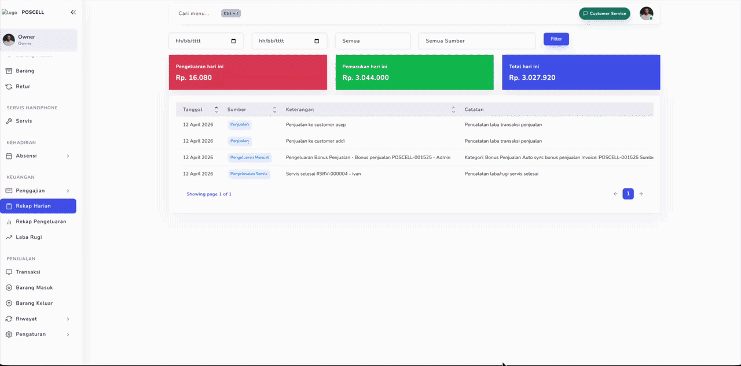Image resolution: width=741 pixels, height=366 pixels.
Task: Open Rekap Pengeluaran menu item
Action: [38, 221]
